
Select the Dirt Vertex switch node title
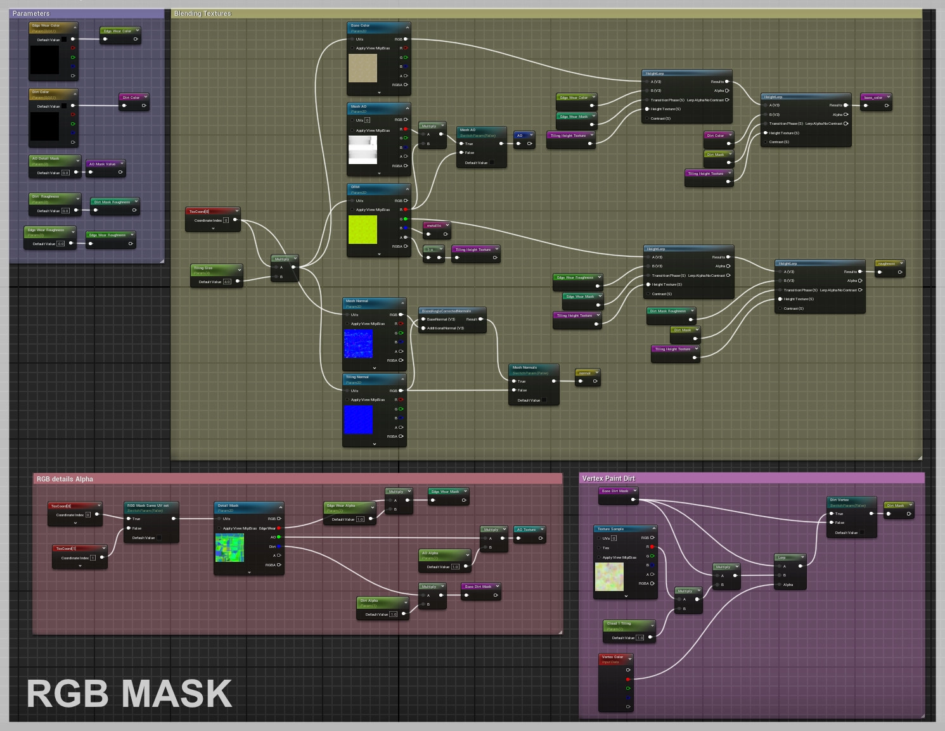pos(840,500)
